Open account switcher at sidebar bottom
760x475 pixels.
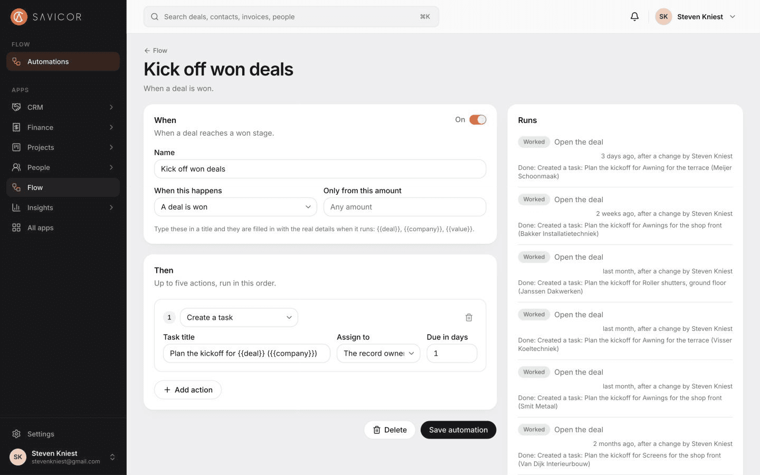coord(112,457)
